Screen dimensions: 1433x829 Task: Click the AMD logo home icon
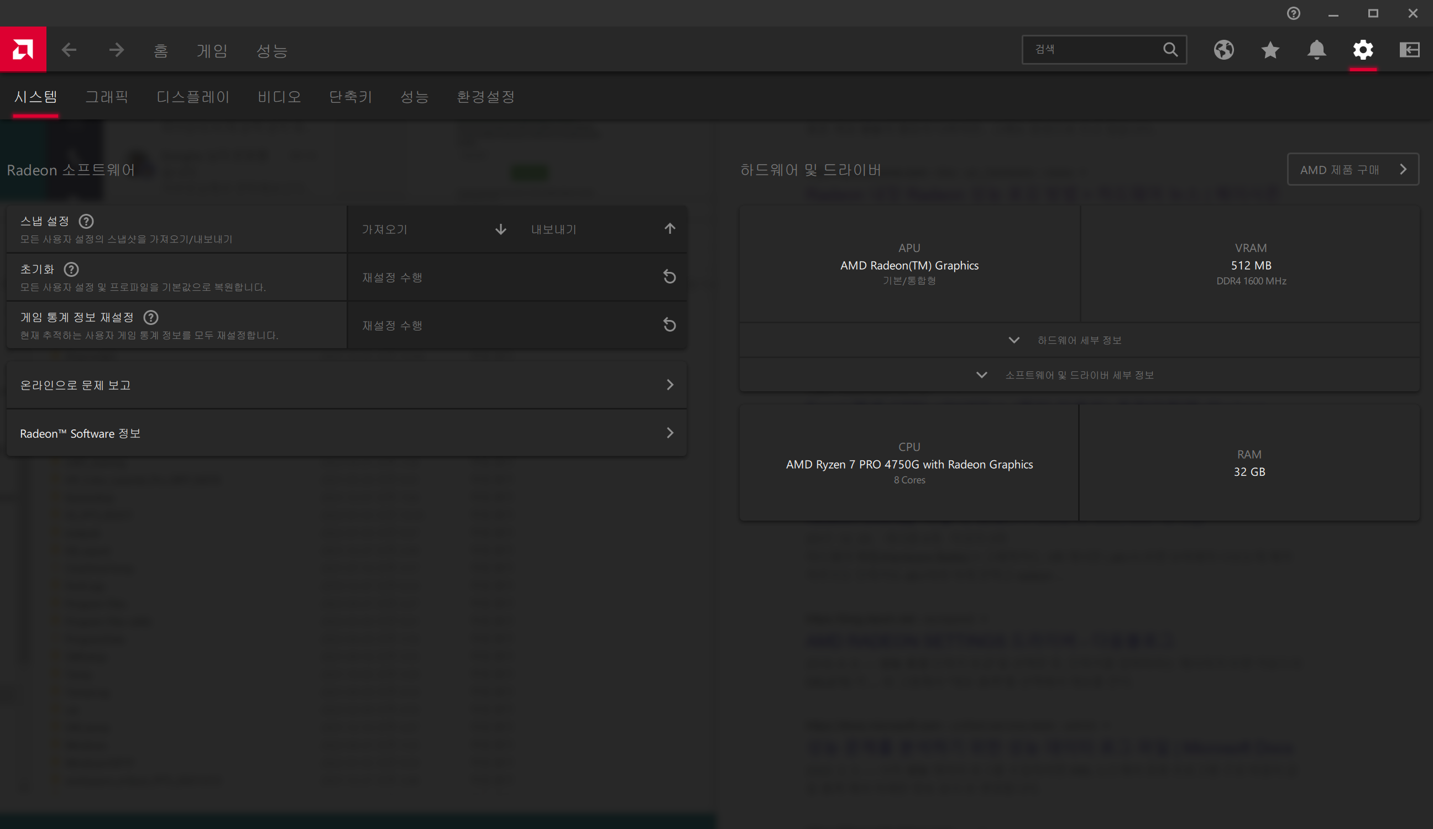[23, 50]
